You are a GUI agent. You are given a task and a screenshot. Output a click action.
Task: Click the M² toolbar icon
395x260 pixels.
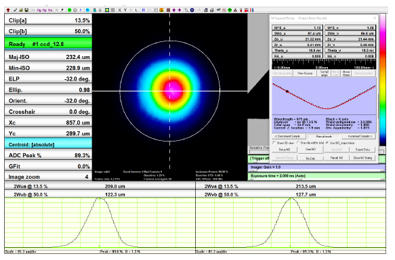pyautogui.click(x=218, y=10)
